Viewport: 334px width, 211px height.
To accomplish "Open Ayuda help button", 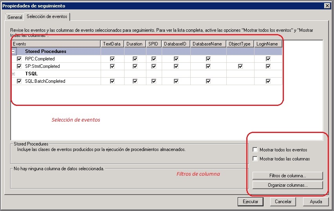I will pyautogui.click(x=316, y=202).
